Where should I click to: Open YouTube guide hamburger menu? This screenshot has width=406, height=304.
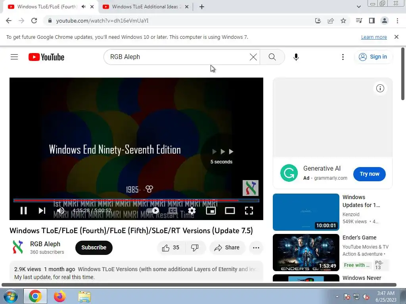click(14, 57)
